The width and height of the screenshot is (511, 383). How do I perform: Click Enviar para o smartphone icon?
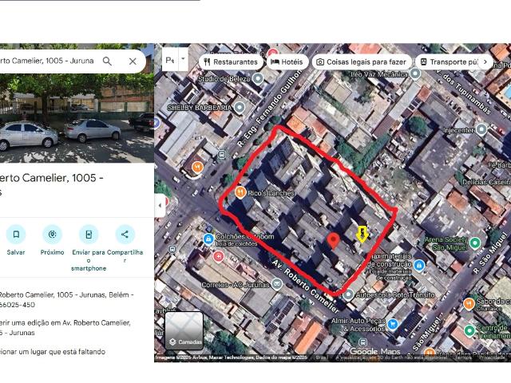tap(89, 234)
